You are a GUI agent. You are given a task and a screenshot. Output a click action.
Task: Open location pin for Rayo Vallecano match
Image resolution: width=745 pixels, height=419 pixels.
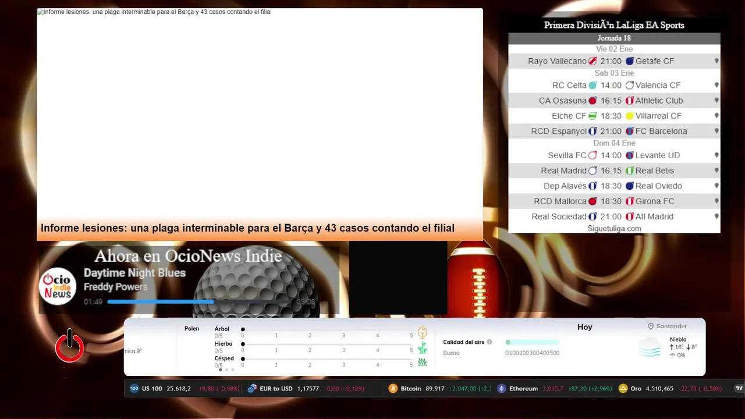(x=716, y=61)
